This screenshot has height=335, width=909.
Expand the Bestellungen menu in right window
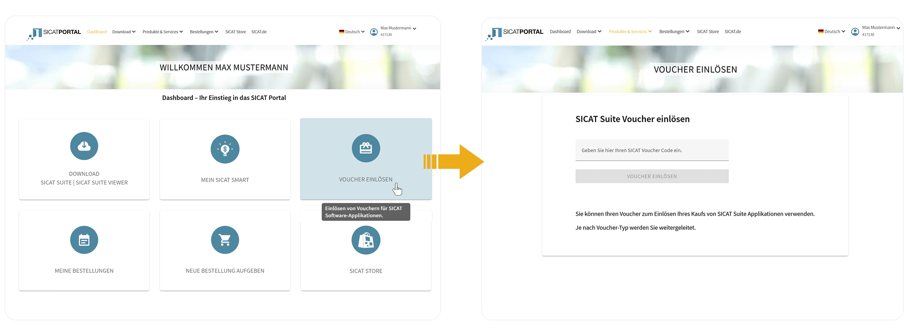[x=674, y=31]
